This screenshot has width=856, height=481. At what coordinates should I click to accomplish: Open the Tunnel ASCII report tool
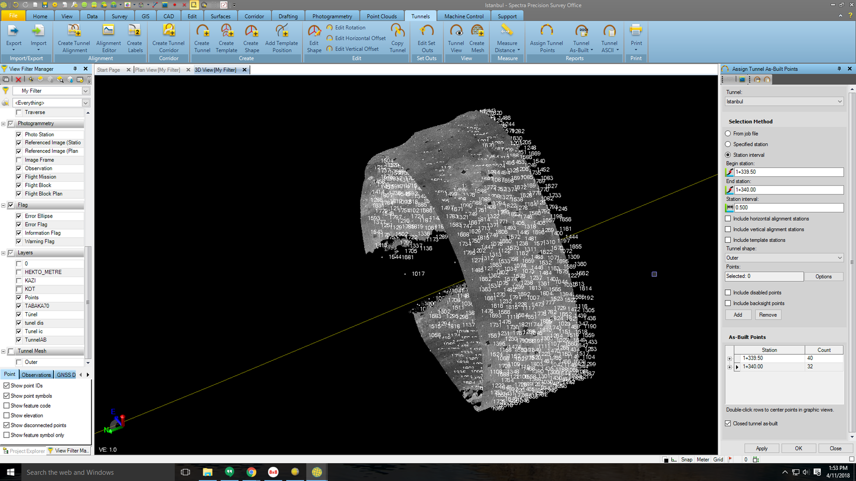[609, 38]
